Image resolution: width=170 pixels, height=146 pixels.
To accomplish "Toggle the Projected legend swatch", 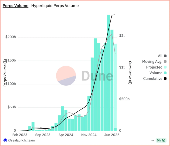I will [x=165, y=67].
